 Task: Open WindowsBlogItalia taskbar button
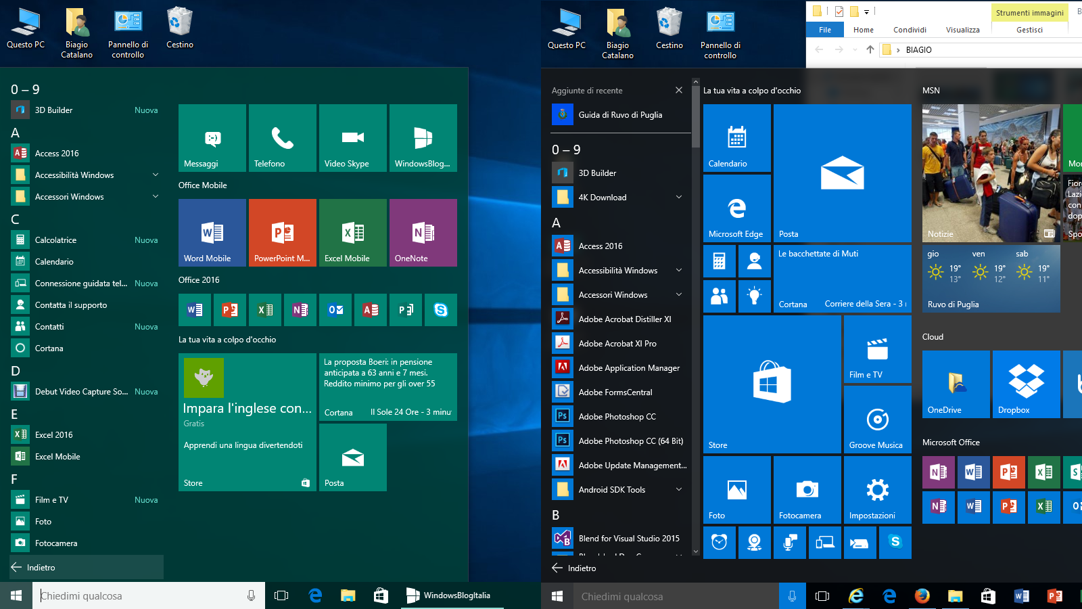pyautogui.click(x=452, y=595)
